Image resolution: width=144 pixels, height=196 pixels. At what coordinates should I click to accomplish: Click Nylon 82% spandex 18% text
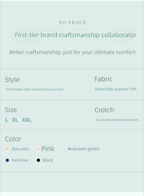click(x=116, y=89)
